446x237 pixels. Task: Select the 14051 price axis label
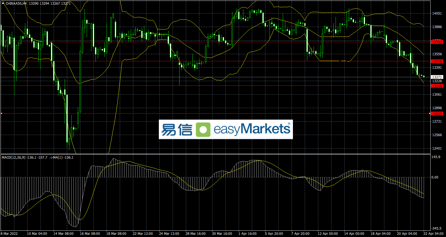437,13
